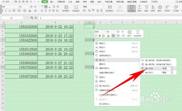Toggle top vertical alignment in ribbon
182x111 pixels.
(x=42, y=7)
